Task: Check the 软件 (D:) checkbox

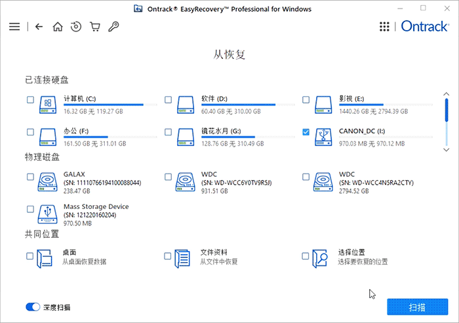Action: [168, 100]
